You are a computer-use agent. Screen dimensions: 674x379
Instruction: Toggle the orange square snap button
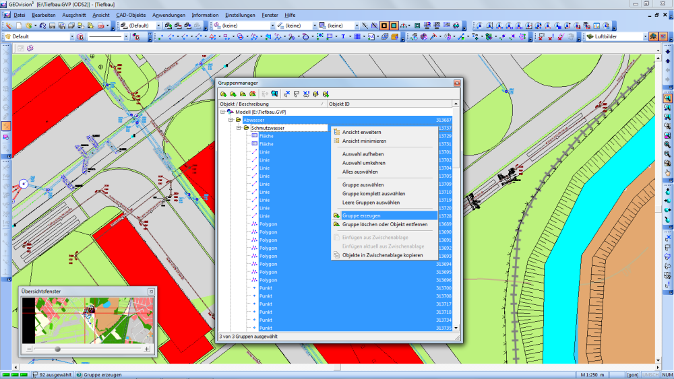[x=384, y=26]
